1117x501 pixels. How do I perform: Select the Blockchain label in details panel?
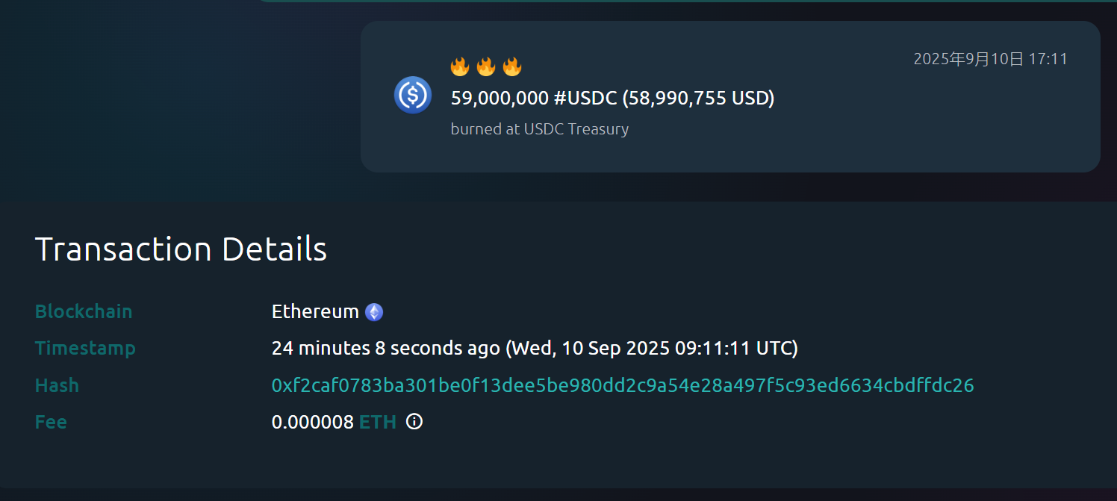click(84, 311)
